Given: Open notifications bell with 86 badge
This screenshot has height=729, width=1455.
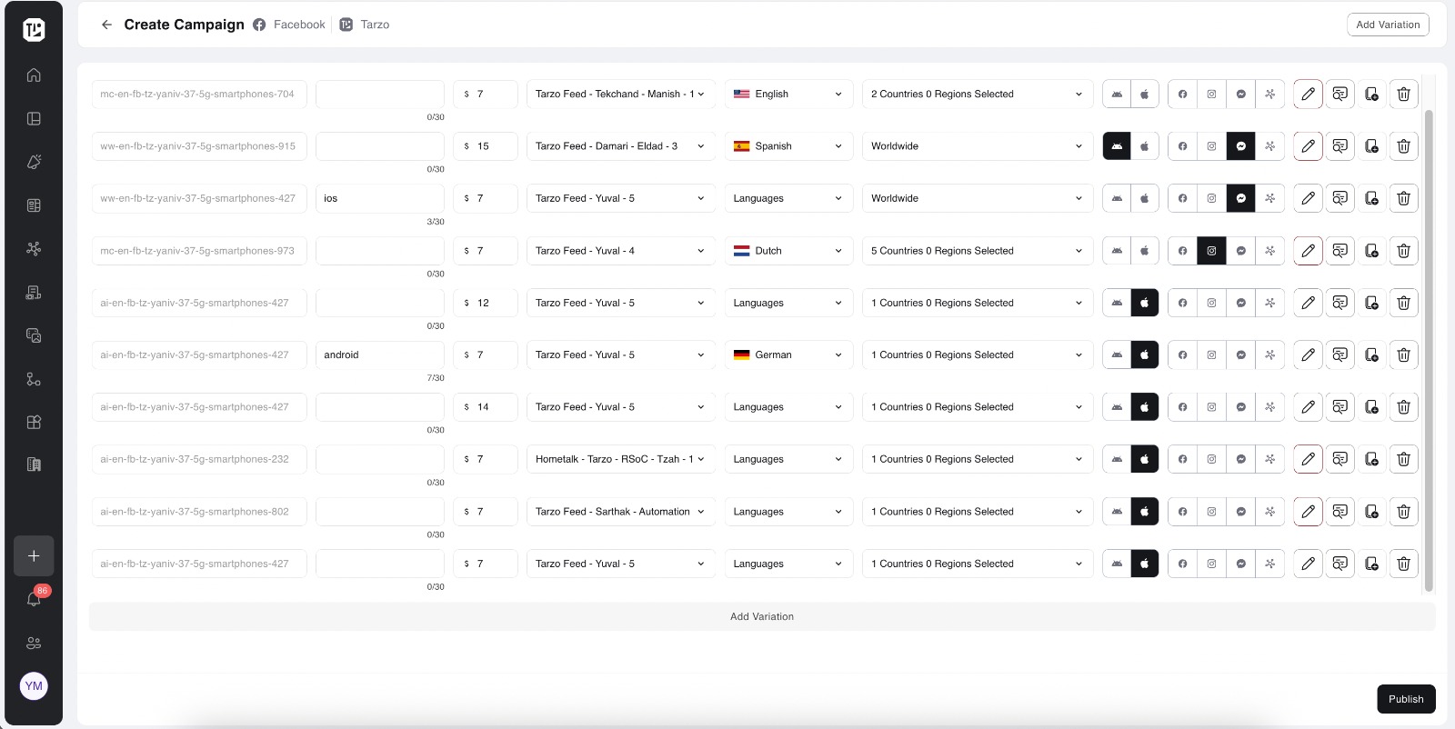Looking at the screenshot, I should (x=34, y=599).
